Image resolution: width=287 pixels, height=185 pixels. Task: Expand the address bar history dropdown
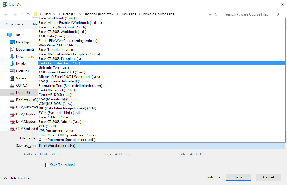(x=210, y=14)
